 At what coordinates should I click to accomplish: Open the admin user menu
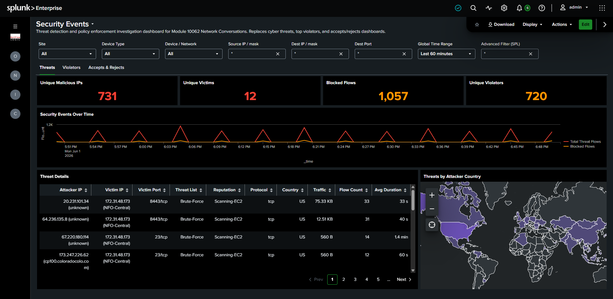(574, 7)
